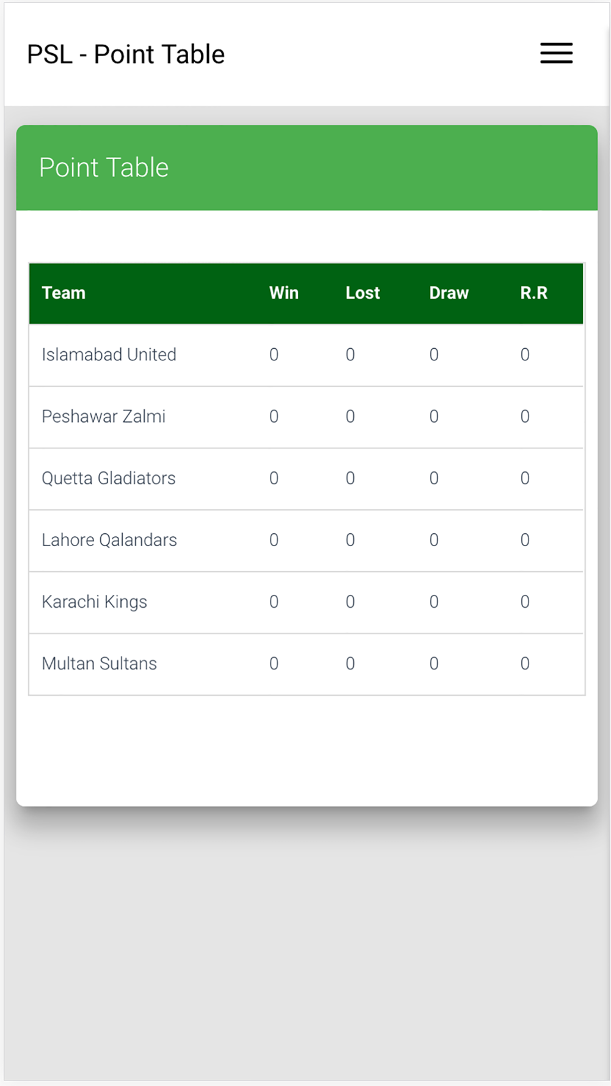
Task: Click Islamabad United's Win value
Action: (x=274, y=355)
